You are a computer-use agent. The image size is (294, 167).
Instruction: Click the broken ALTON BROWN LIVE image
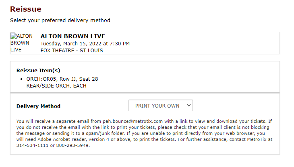(21, 43)
